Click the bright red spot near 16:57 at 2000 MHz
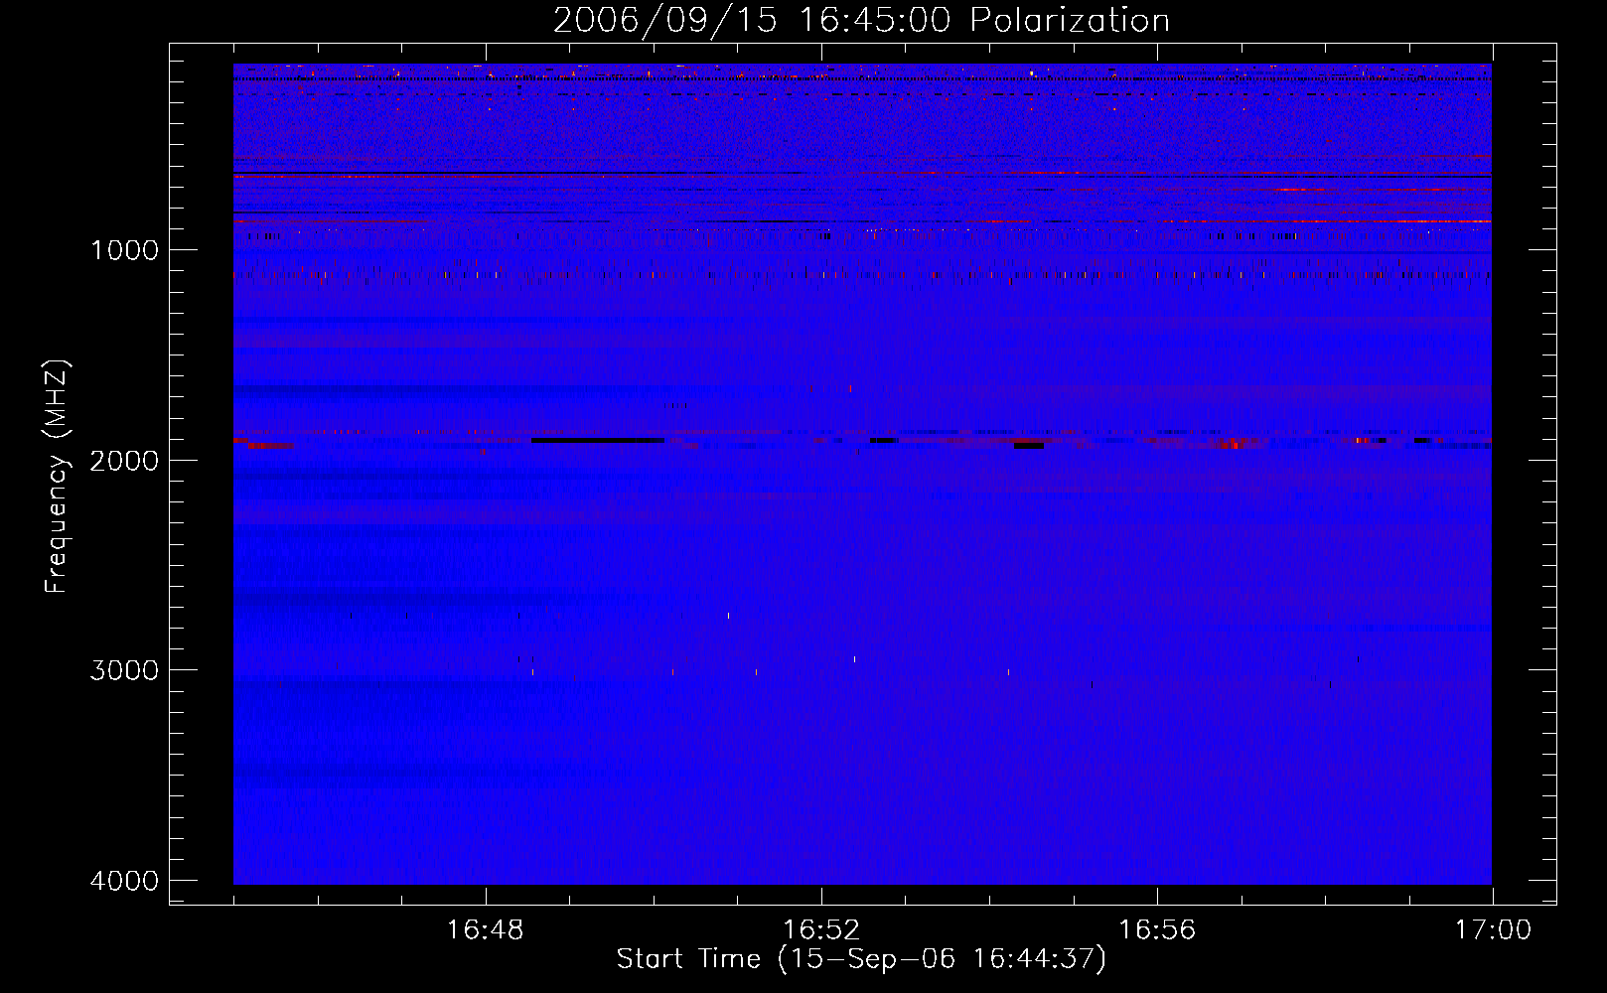This screenshot has height=993, width=1607. [x=1232, y=444]
